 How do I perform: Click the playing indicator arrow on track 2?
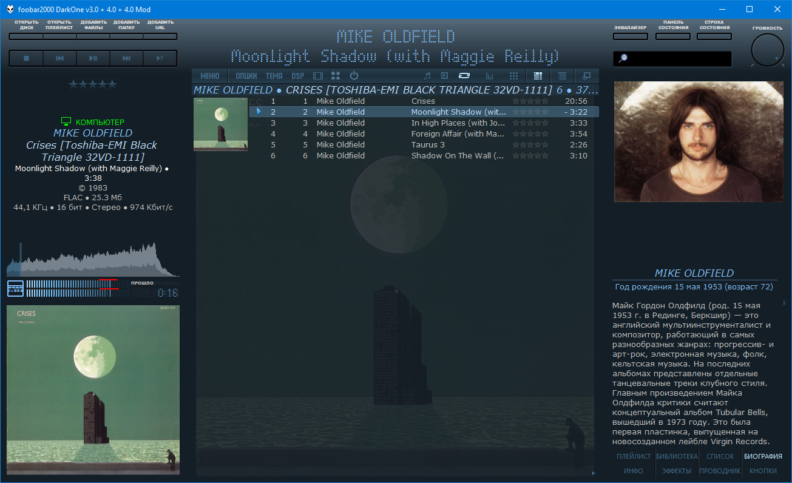[x=259, y=112]
